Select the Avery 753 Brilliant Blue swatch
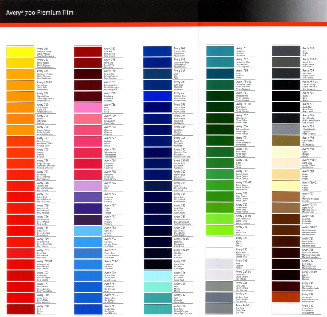The height and width of the screenshot is (317, 327). pos(158,96)
